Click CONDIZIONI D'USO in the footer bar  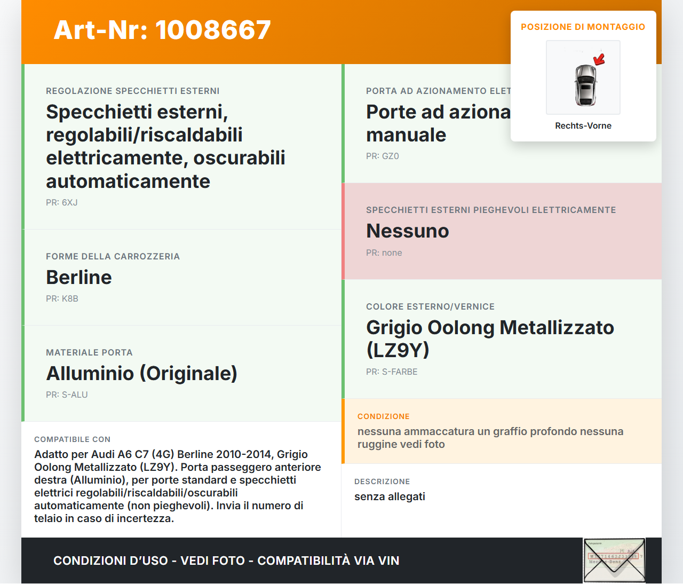(113, 561)
